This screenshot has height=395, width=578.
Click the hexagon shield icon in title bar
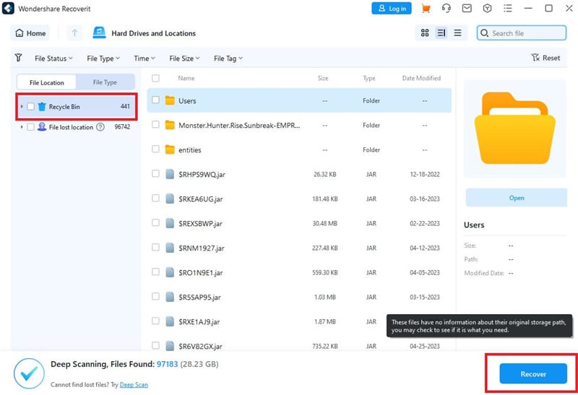coord(487,9)
